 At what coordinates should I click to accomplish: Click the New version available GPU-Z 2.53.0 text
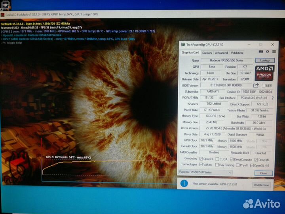point(215,184)
